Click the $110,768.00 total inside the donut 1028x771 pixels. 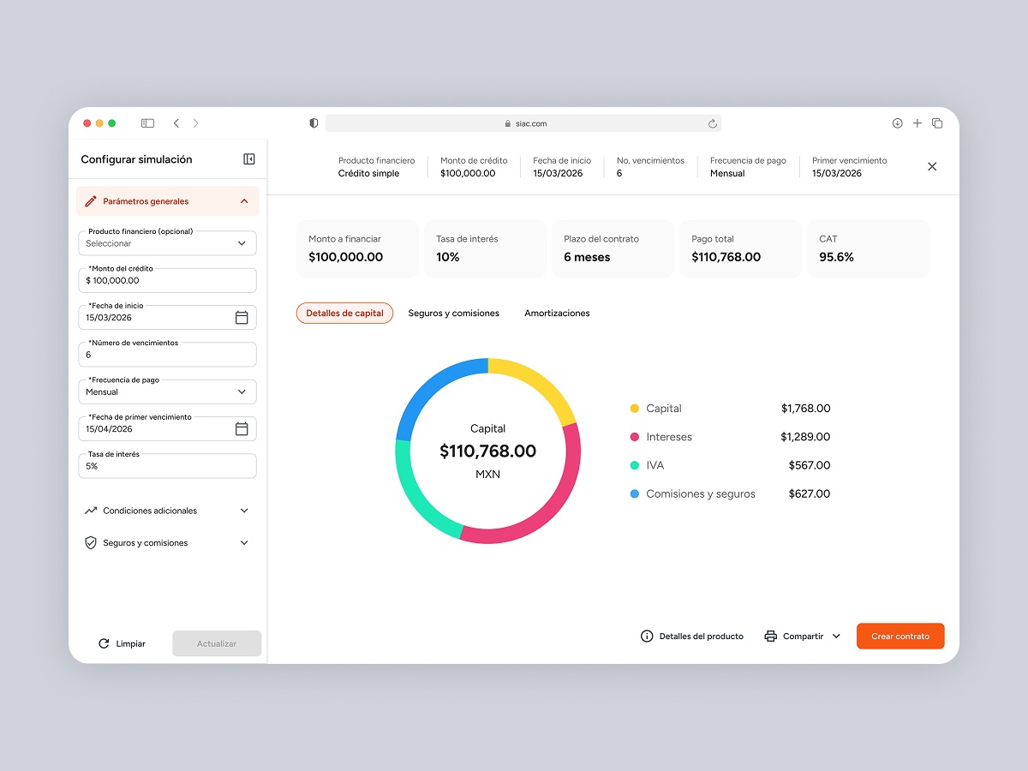coord(488,451)
